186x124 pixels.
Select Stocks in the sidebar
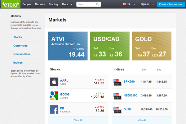click(18, 37)
